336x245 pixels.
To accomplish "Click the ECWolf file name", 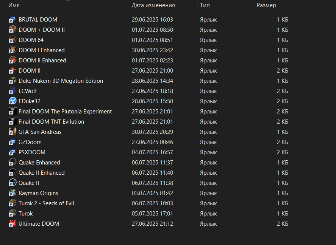I will 28,91.
